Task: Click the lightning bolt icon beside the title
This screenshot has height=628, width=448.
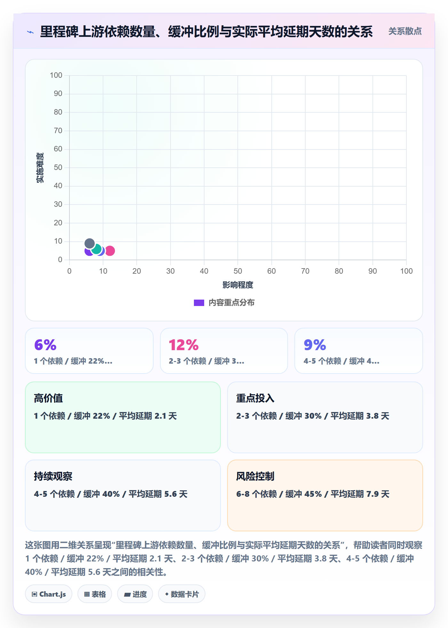Action: [30, 32]
